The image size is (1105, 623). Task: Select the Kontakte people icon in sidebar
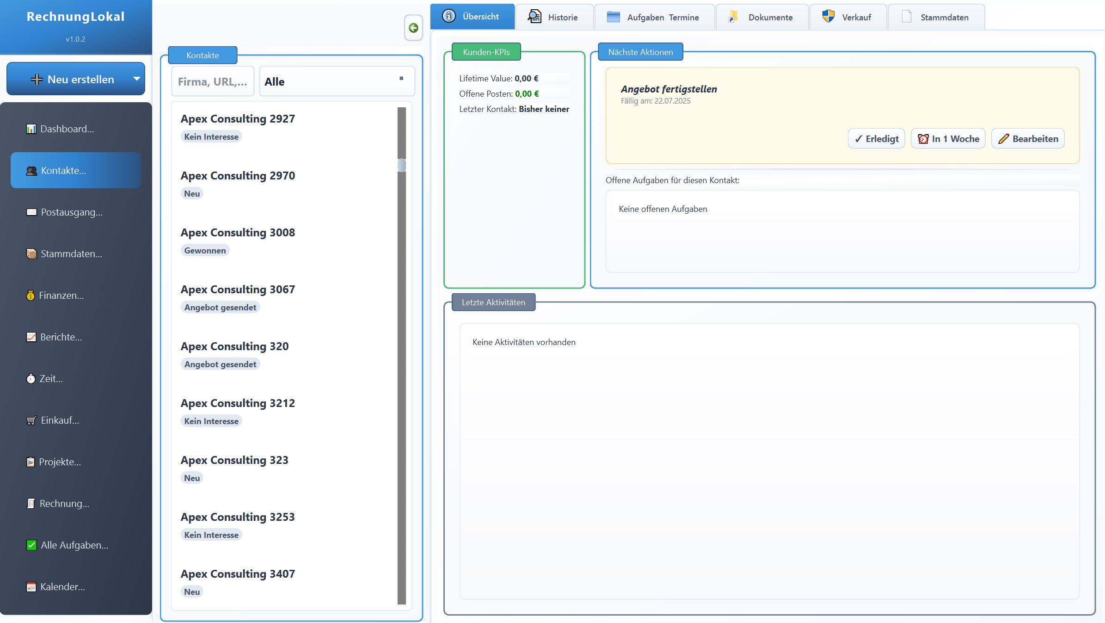coord(31,170)
